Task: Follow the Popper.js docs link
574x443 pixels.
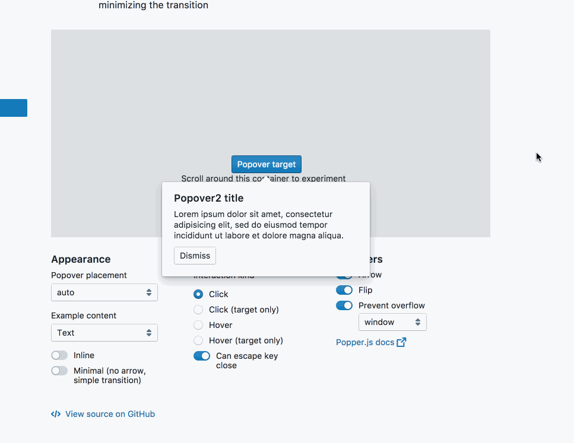Action: tap(365, 342)
